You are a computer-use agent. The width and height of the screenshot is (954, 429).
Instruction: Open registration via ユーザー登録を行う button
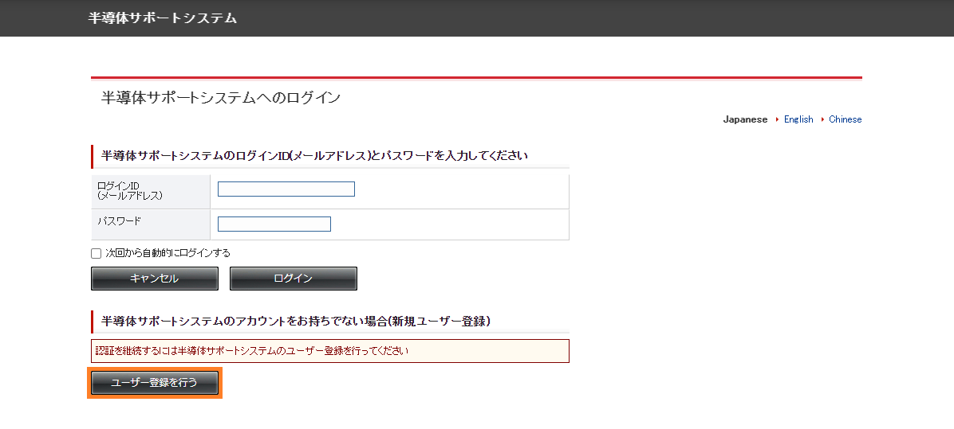pyautogui.click(x=155, y=383)
